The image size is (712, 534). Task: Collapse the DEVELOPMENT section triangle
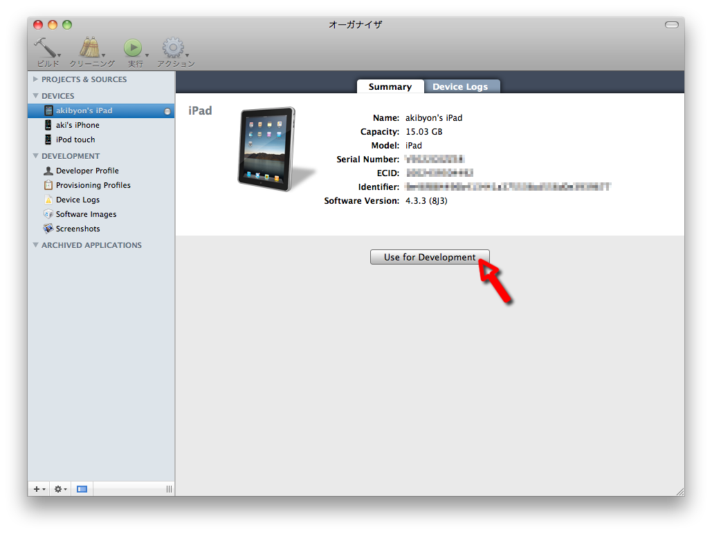pyautogui.click(x=35, y=156)
